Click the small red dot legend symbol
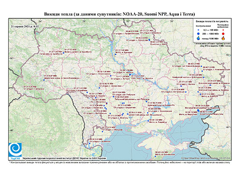The width and height of the screenshot is (239, 169). pos(223,30)
